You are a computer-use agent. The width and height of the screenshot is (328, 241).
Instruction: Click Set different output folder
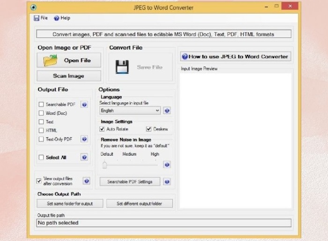point(140,203)
